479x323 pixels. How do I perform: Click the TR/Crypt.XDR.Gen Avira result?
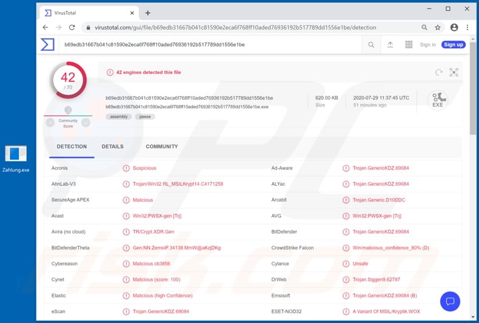pos(153,232)
